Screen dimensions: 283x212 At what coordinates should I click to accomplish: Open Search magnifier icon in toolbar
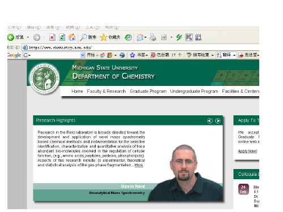[83, 37]
